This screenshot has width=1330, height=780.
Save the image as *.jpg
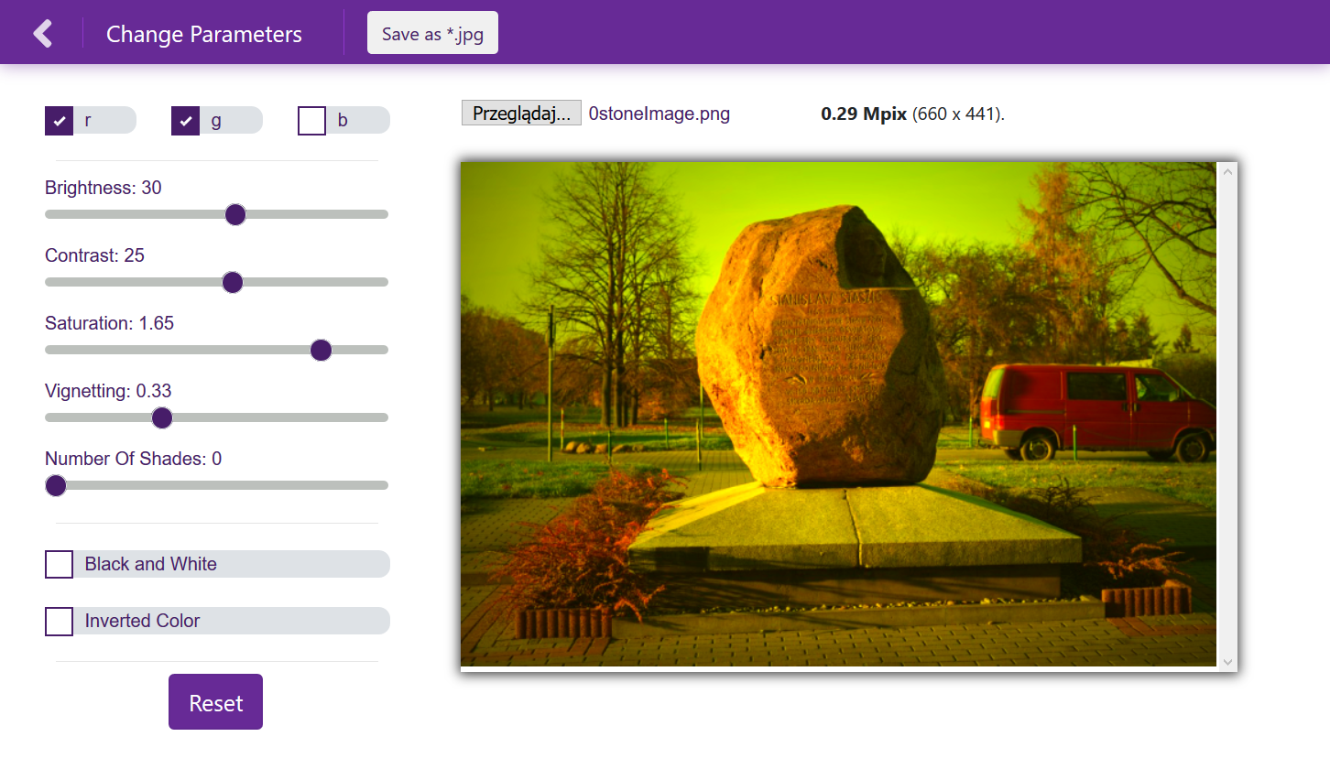tap(432, 33)
